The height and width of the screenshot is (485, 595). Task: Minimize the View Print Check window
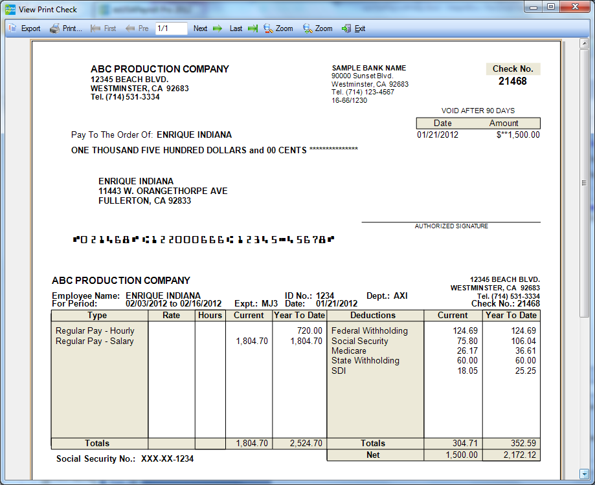(534, 6)
